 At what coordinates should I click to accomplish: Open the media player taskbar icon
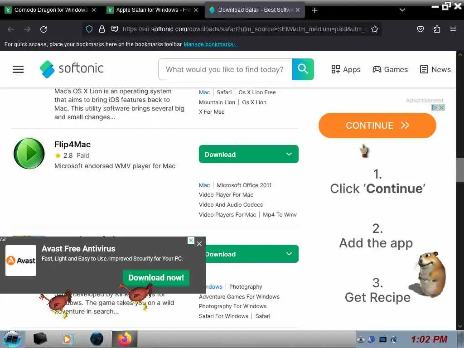point(67,339)
